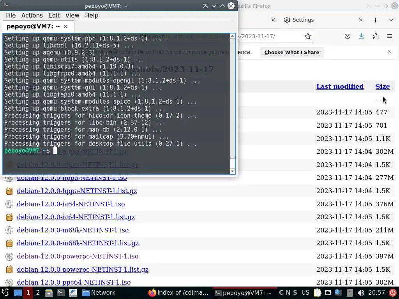The image size is (399, 299).
Task: Click the 397M size of powerpc iso
Action: pyautogui.click(x=385, y=256)
